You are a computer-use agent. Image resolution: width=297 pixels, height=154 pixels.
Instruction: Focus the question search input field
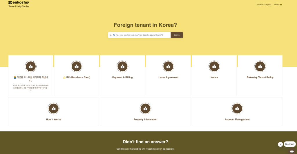click(x=140, y=35)
